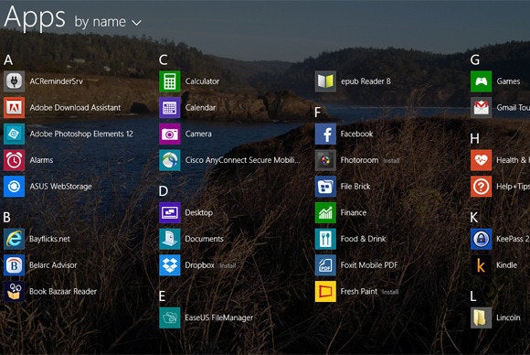Open Bayflicks.net Internet Explorer icon
This screenshot has height=355, width=530.
coord(15,239)
